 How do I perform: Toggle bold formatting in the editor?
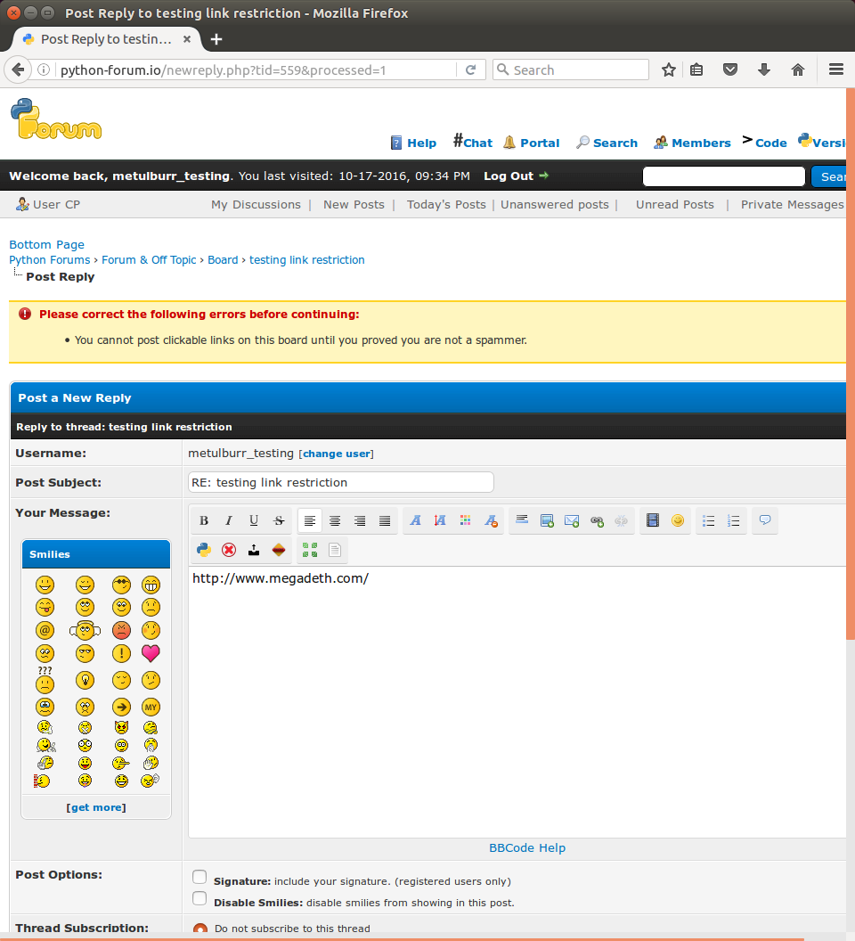pos(204,521)
